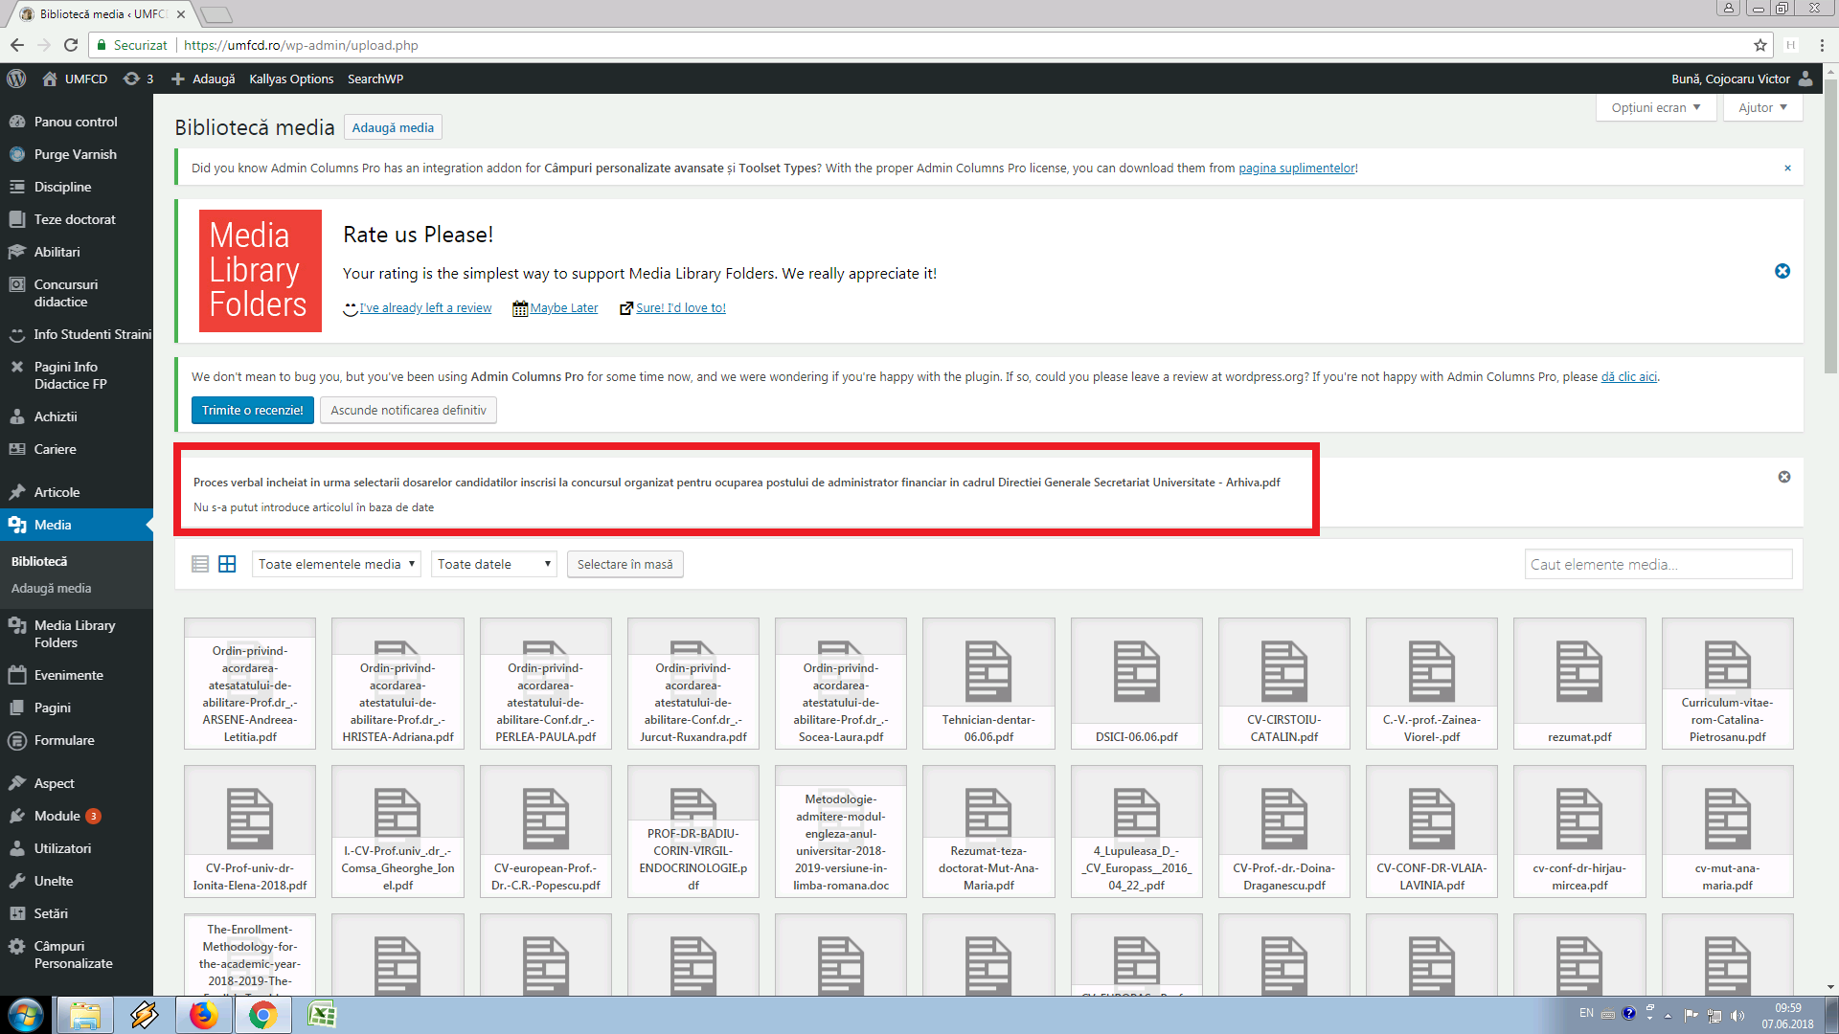This screenshot has height=1034, width=1839.
Task: Open Firefox from the taskbar
Action: (203, 1015)
